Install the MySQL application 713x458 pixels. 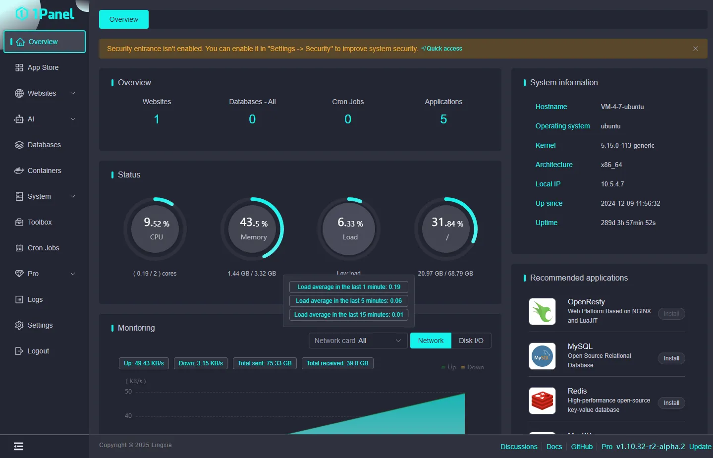[x=671, y=358]
